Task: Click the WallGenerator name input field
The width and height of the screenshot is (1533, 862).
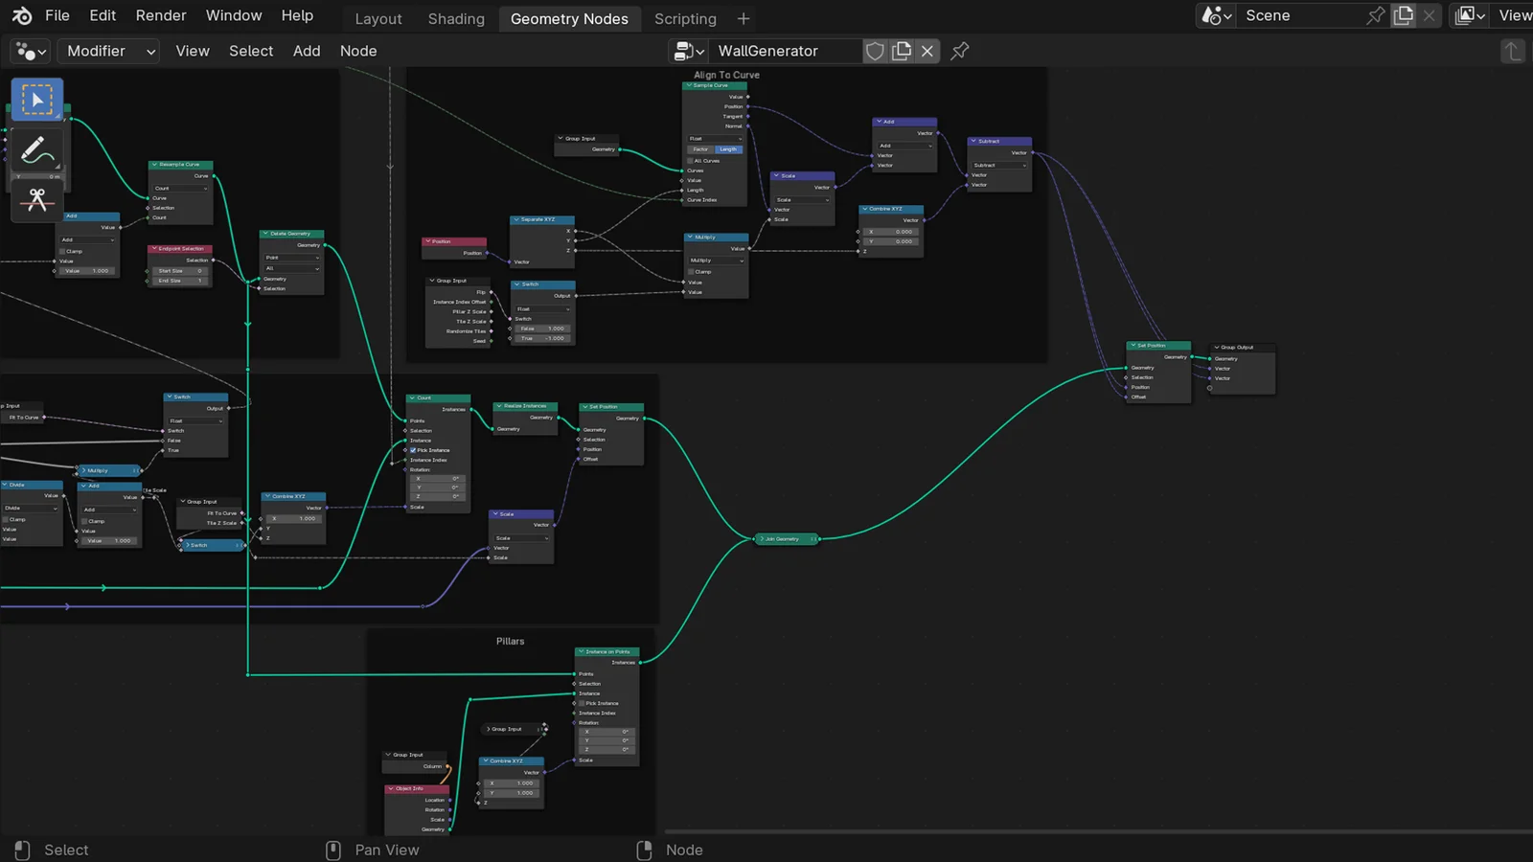Action: click(788, 51)
